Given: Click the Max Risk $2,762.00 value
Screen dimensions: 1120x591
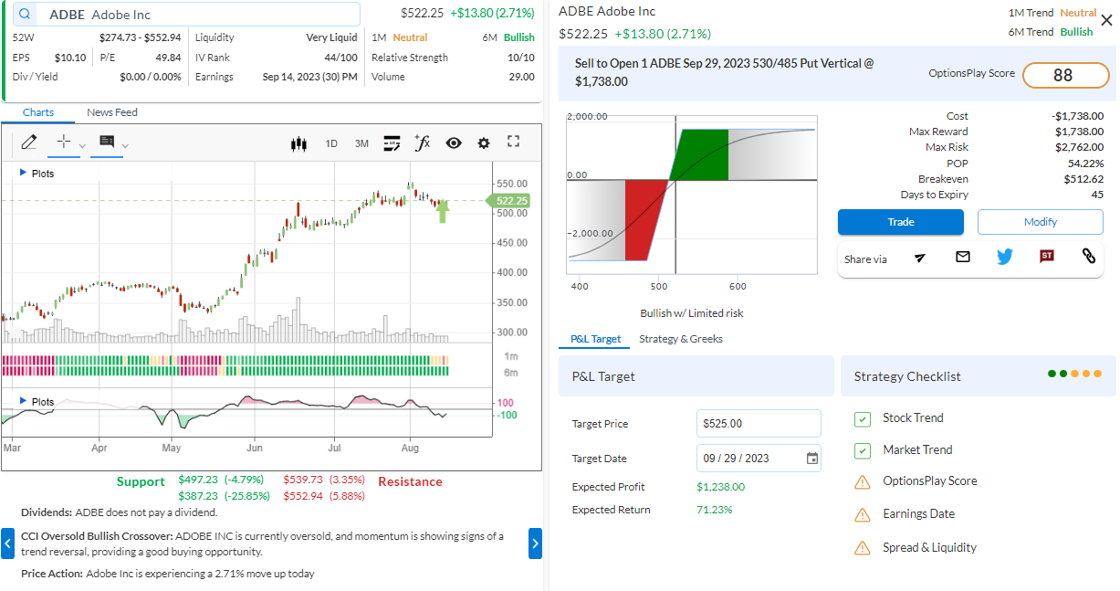Looking at the screenshot, I should (1079, 147).
